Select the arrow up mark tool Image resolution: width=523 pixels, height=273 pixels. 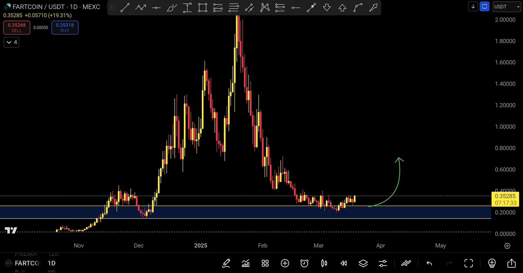tap(343, 7)
